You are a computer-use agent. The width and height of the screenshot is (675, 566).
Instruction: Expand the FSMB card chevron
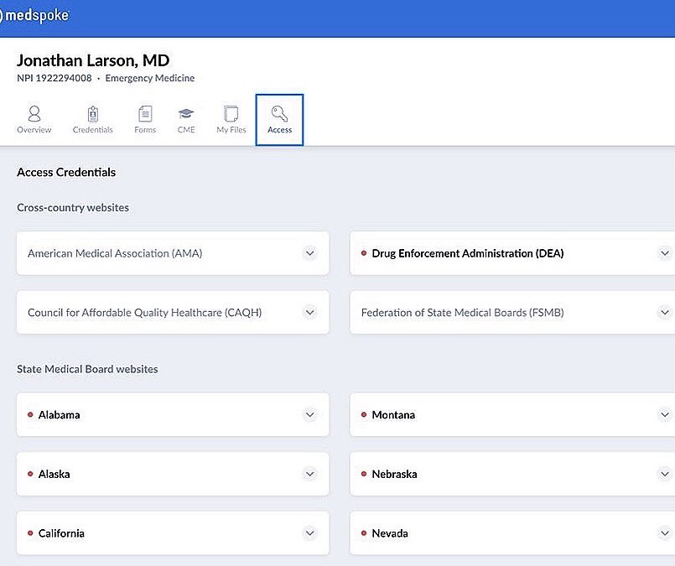coord(665,312)
